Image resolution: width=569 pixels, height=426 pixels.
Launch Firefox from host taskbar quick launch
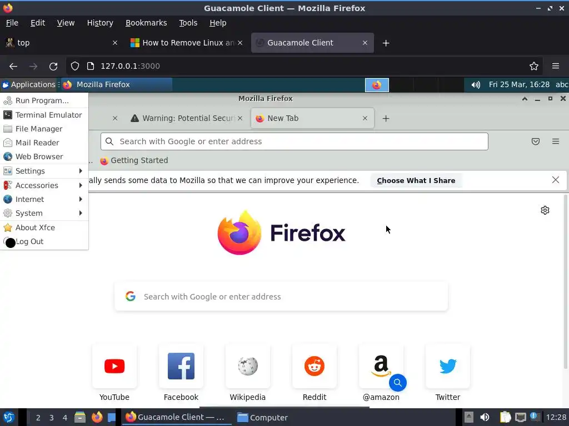pyautogui.click(x=97, y=417)
